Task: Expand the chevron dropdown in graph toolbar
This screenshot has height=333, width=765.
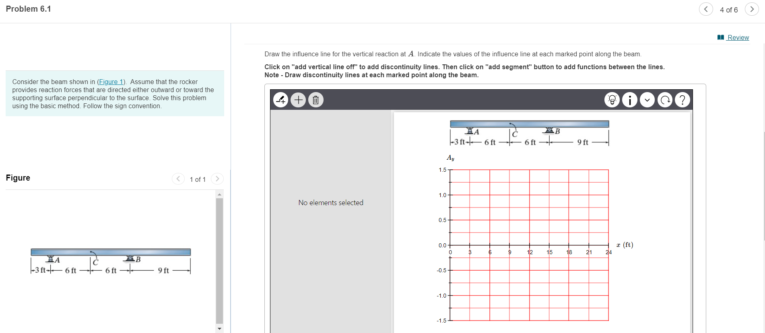Action: [x=647, y=100]
